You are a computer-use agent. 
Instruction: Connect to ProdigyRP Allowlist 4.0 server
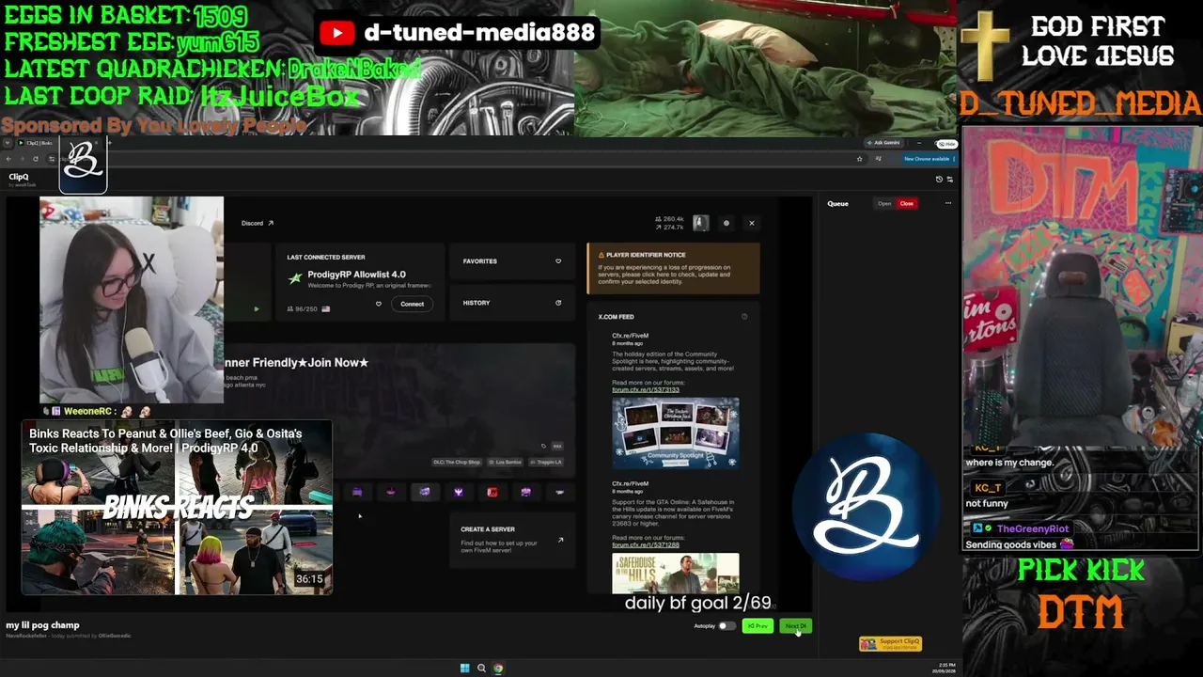[412, 304]
